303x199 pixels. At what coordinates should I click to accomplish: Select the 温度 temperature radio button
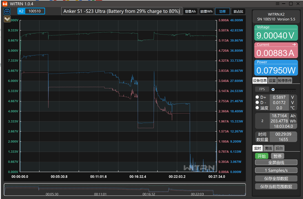point(257,108)
